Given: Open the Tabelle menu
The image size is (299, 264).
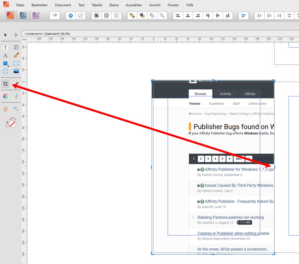Looking at the screenshot, I should [x=97, y=5].
